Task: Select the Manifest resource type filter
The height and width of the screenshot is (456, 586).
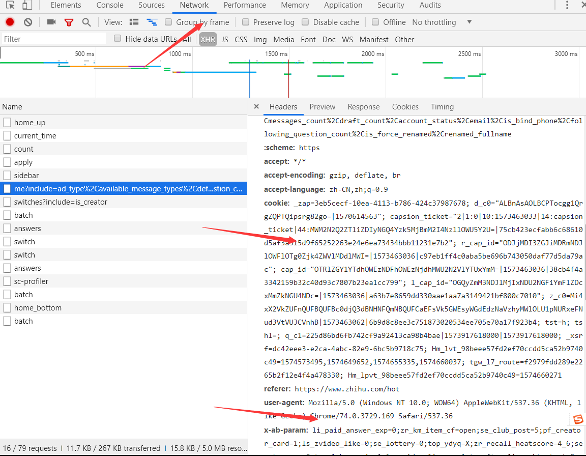Action: [x=374, y=39]
